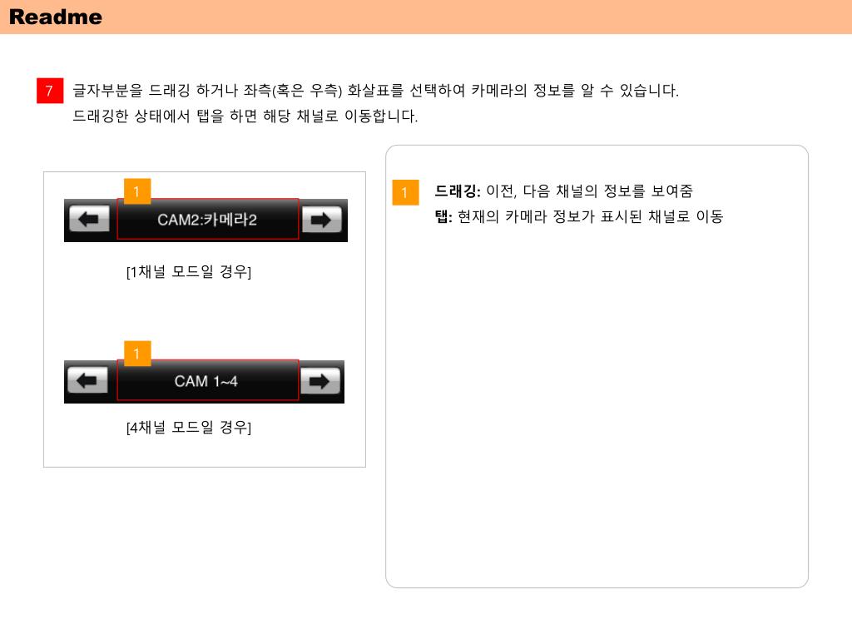The width and height of the screenshot is (852, 639).
Task: Click the [4채널 모드일 경우] caption
Action: click(x=189, y=427)
